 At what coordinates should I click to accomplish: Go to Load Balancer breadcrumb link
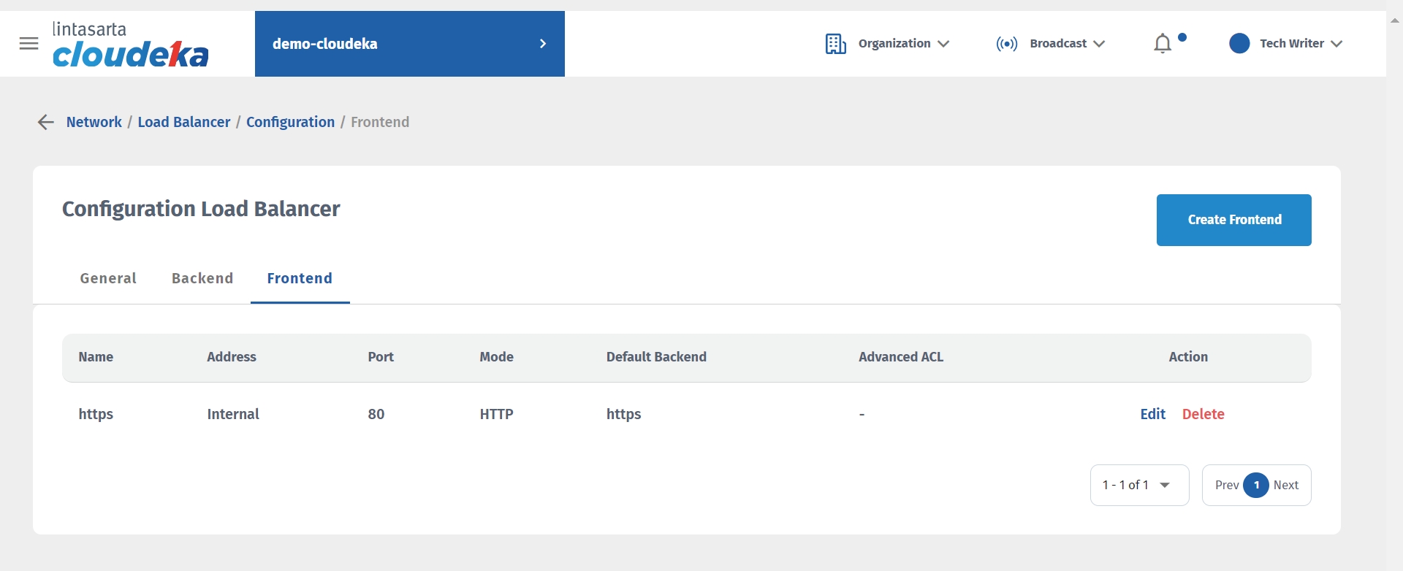(x=184, y=122)
